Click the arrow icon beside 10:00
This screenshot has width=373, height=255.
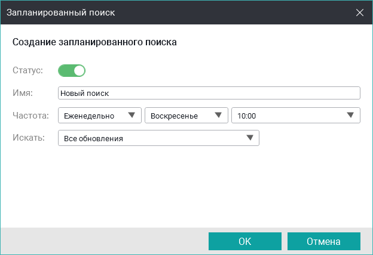click(x=350, y=116)
